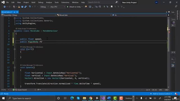
Task: Click the Visual Studio taskbar icon
Action: [103, 98]
